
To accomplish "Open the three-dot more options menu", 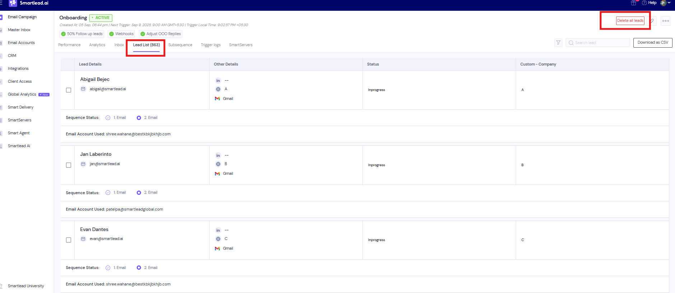I will [x=666, y=21].
